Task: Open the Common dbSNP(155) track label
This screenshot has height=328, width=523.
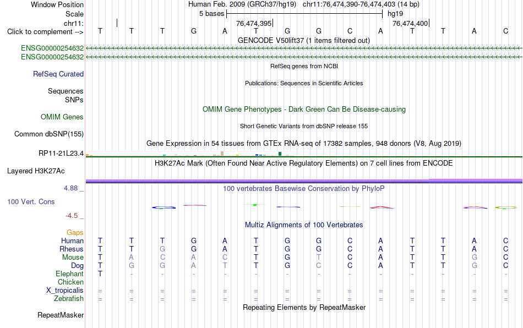Action: pos(49,134)
